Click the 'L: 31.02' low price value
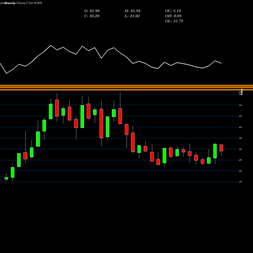The height and width of the screenshot is (253, 253). click(x=132, y=16)
